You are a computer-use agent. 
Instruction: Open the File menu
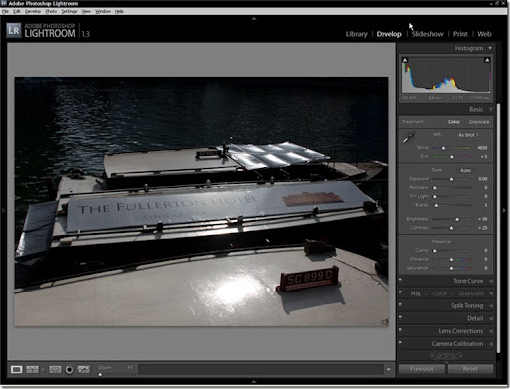[5, 11]
